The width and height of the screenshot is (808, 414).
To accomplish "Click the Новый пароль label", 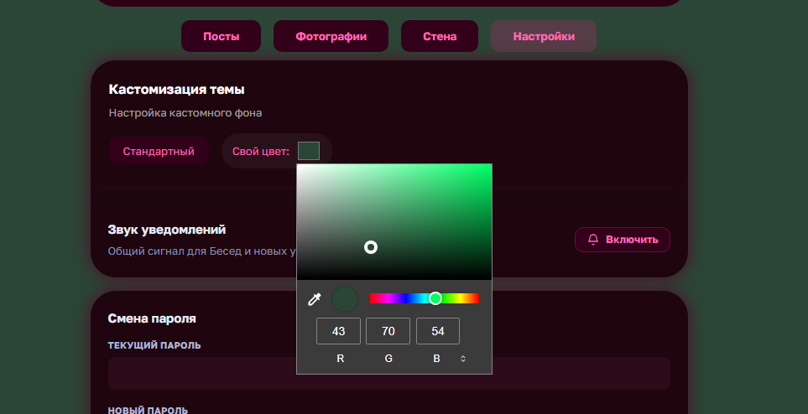I will 148,411.
